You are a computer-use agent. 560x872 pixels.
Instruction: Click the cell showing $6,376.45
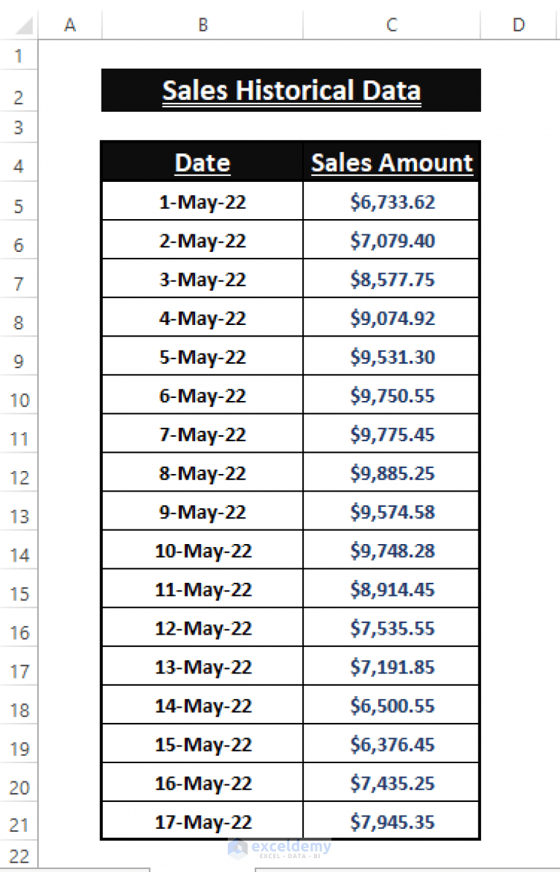point(391,743)
